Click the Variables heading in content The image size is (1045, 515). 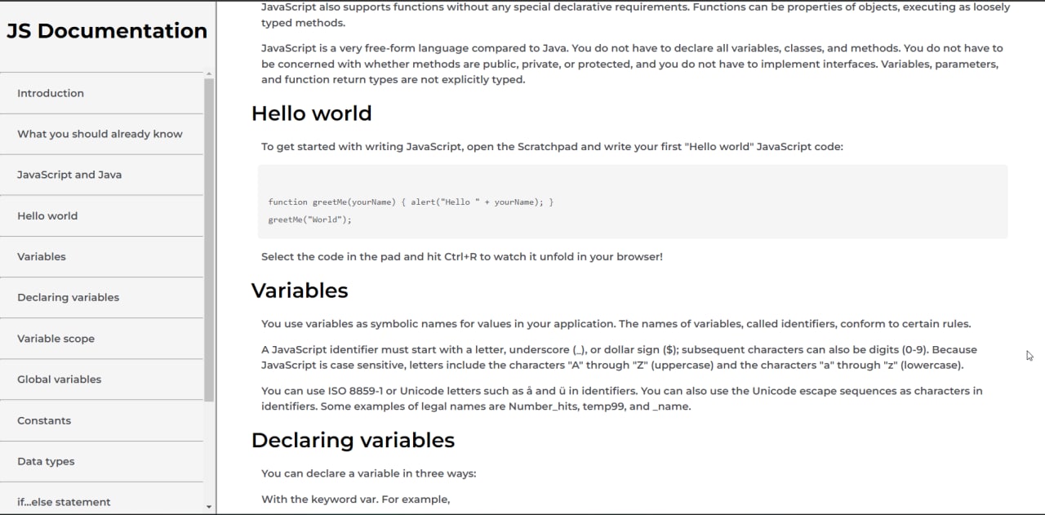point(300,291)
